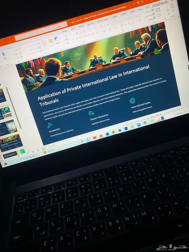Click the clear all formatting icon
Image resolution: width=189 pixels, height=252 pixels.
pos(101,26)
